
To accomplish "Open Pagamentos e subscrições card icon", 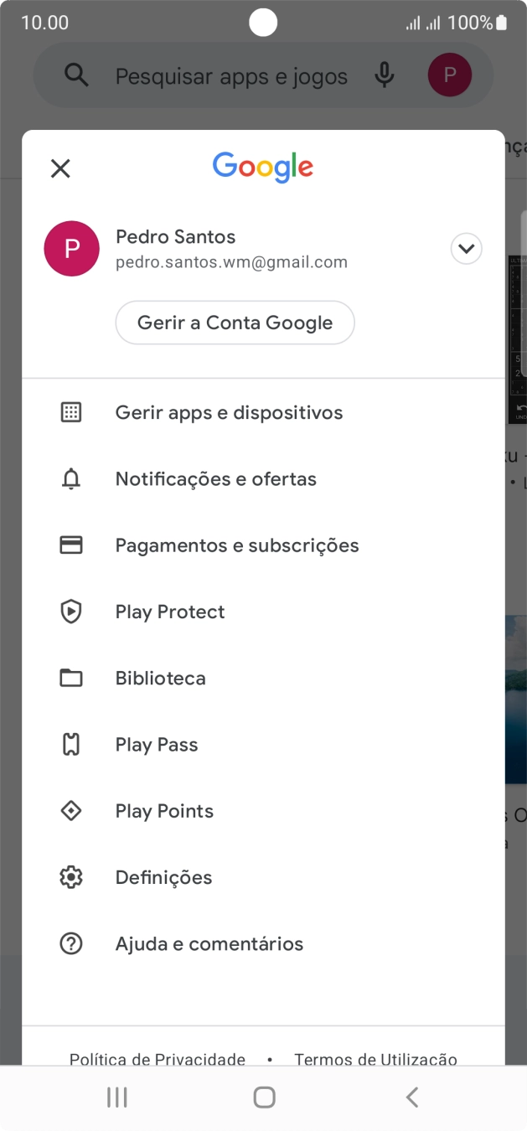I will tap(71, 545).
